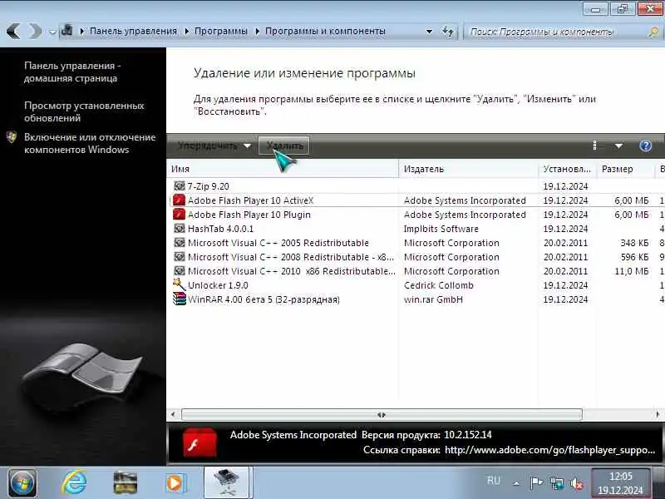This screenshot has height=499, width=665.
Task: Click the RU language indicator
Action: pos(493,481)
